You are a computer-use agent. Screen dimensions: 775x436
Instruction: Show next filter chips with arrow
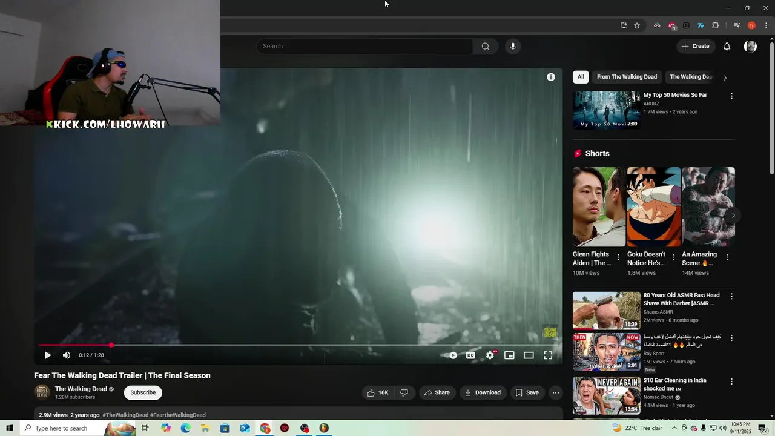725,78
